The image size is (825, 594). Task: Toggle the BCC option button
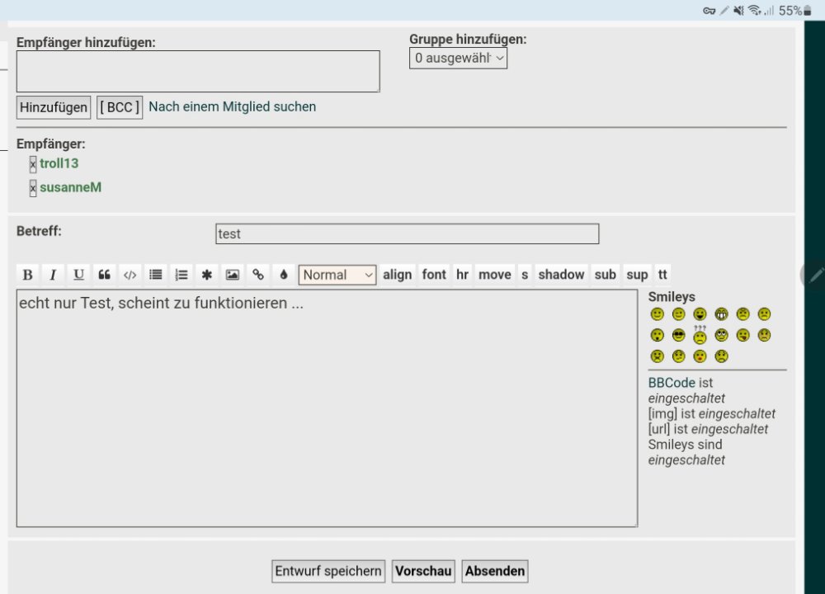(x=120, y=107)
